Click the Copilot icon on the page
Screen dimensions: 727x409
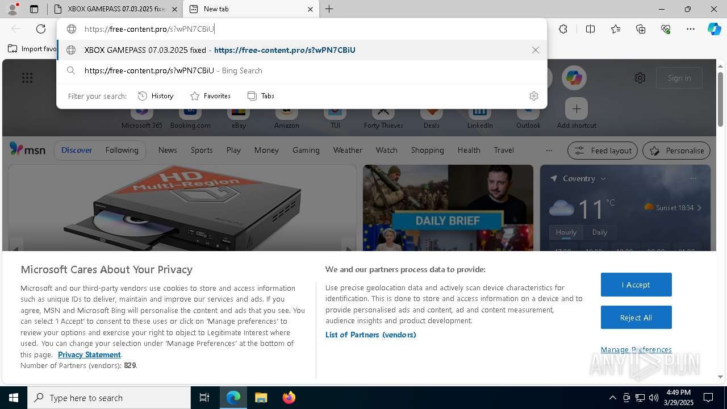pyautogui.click(x=574, y=78)
